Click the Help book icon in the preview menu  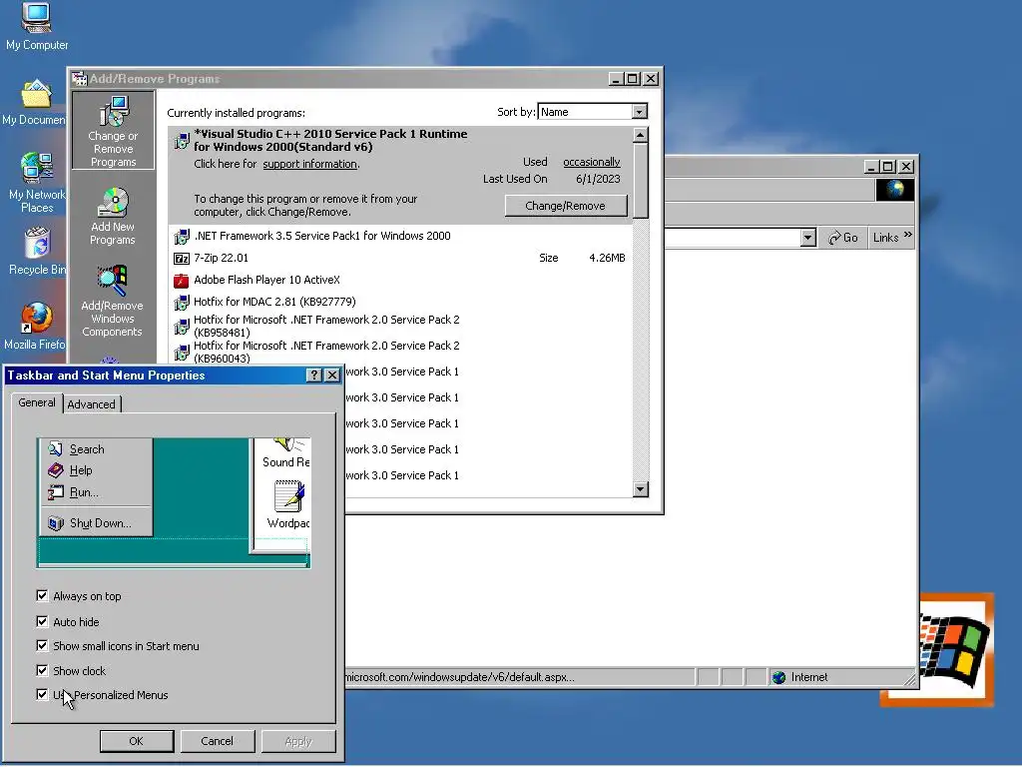[x=56, y=470]
